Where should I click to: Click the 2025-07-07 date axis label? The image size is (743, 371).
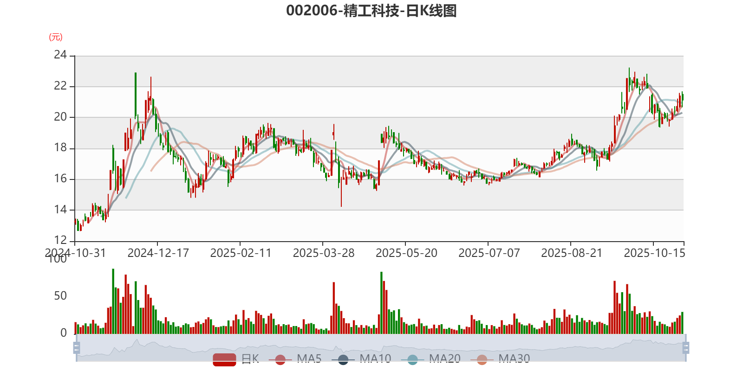489,253
